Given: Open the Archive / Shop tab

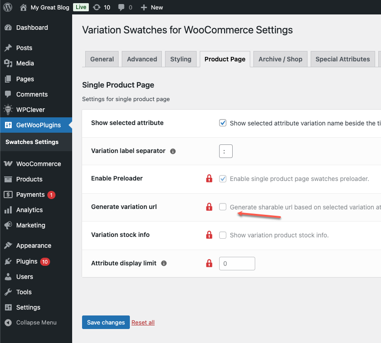Looking at the screenshot, I should point(280,59).
